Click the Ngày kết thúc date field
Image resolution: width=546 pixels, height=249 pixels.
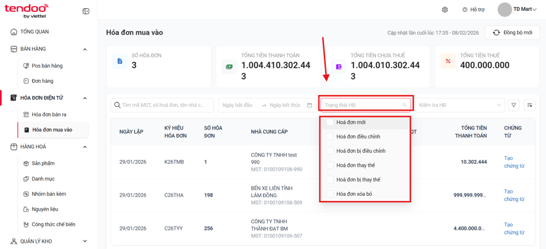(285, 105)
